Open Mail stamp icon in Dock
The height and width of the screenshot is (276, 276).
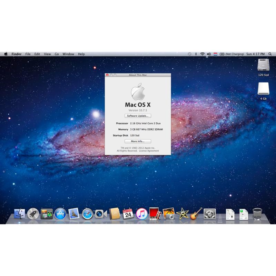[x=74, y=214]
